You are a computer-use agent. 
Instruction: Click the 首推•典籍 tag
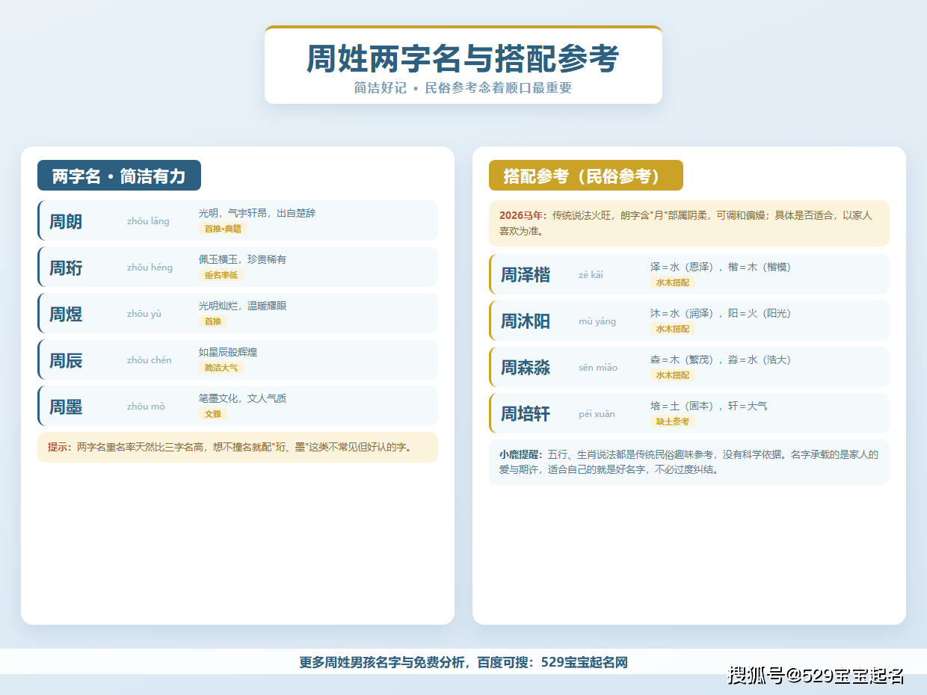[x=223, y=229]
